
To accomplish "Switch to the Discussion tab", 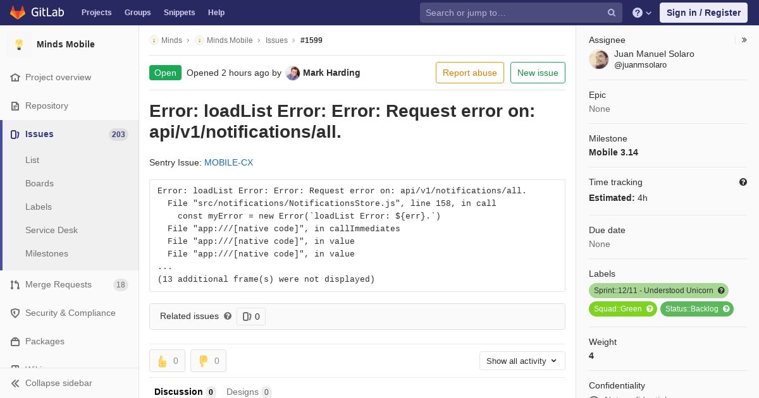I will click(185, 392).
